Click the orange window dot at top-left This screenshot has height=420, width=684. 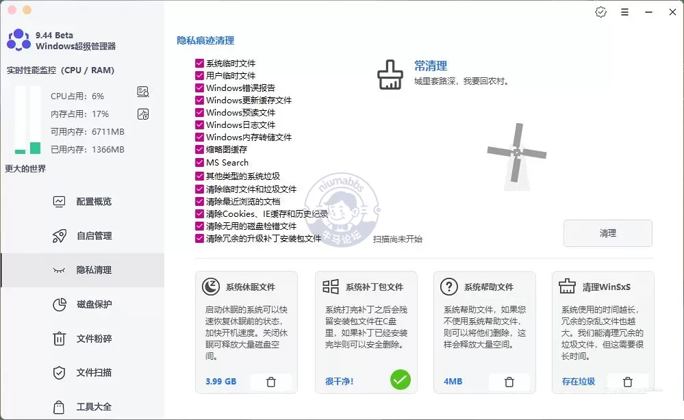(x=27, y=10)
